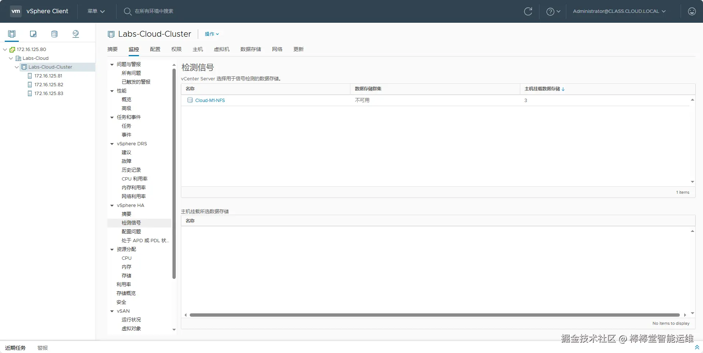This screenshot has width=703, height=353.
Task: Open 配置问题 under vSphere HA
Action: (x=131, y=232)
